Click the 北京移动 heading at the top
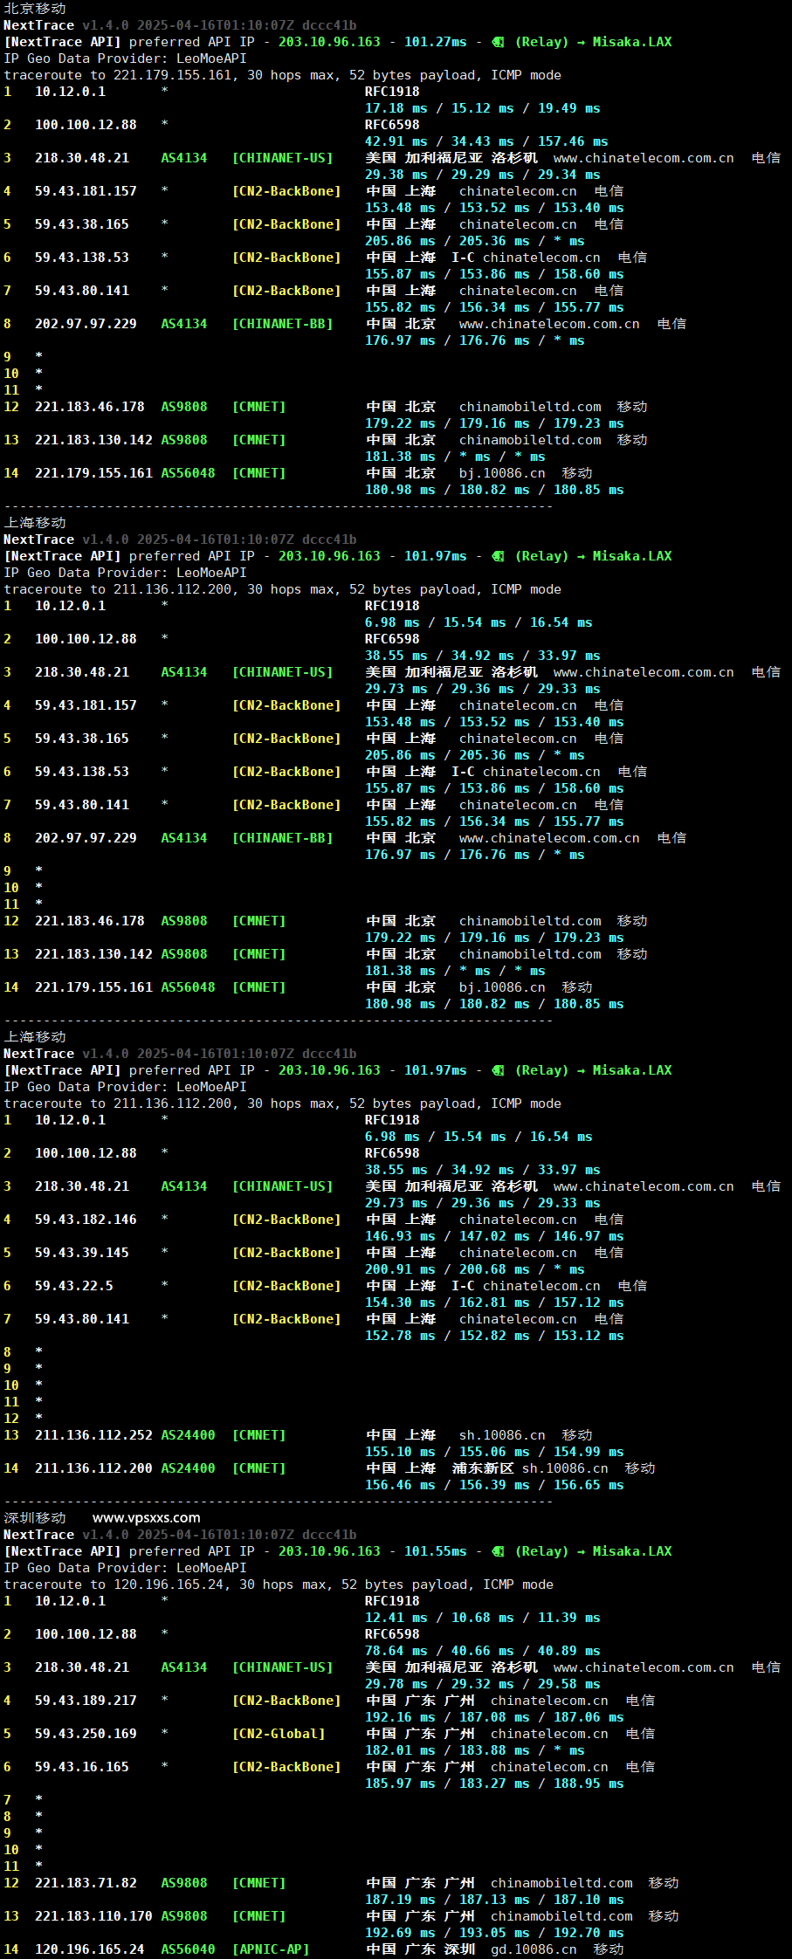 coord(35,9)
